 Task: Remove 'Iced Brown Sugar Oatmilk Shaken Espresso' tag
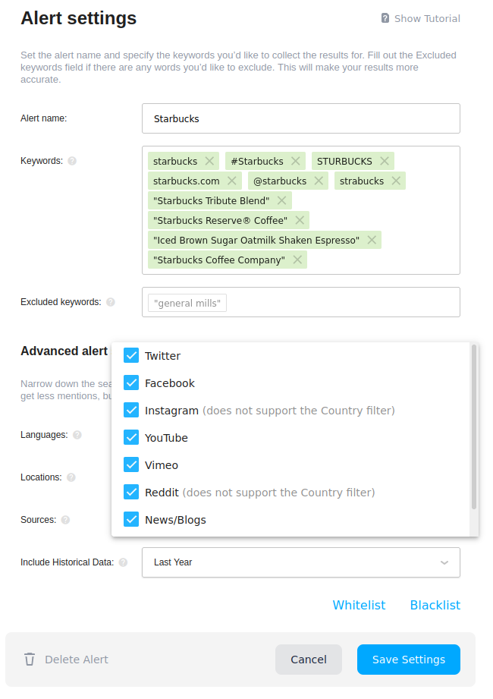pyautogui.click(x=372, y=240)
